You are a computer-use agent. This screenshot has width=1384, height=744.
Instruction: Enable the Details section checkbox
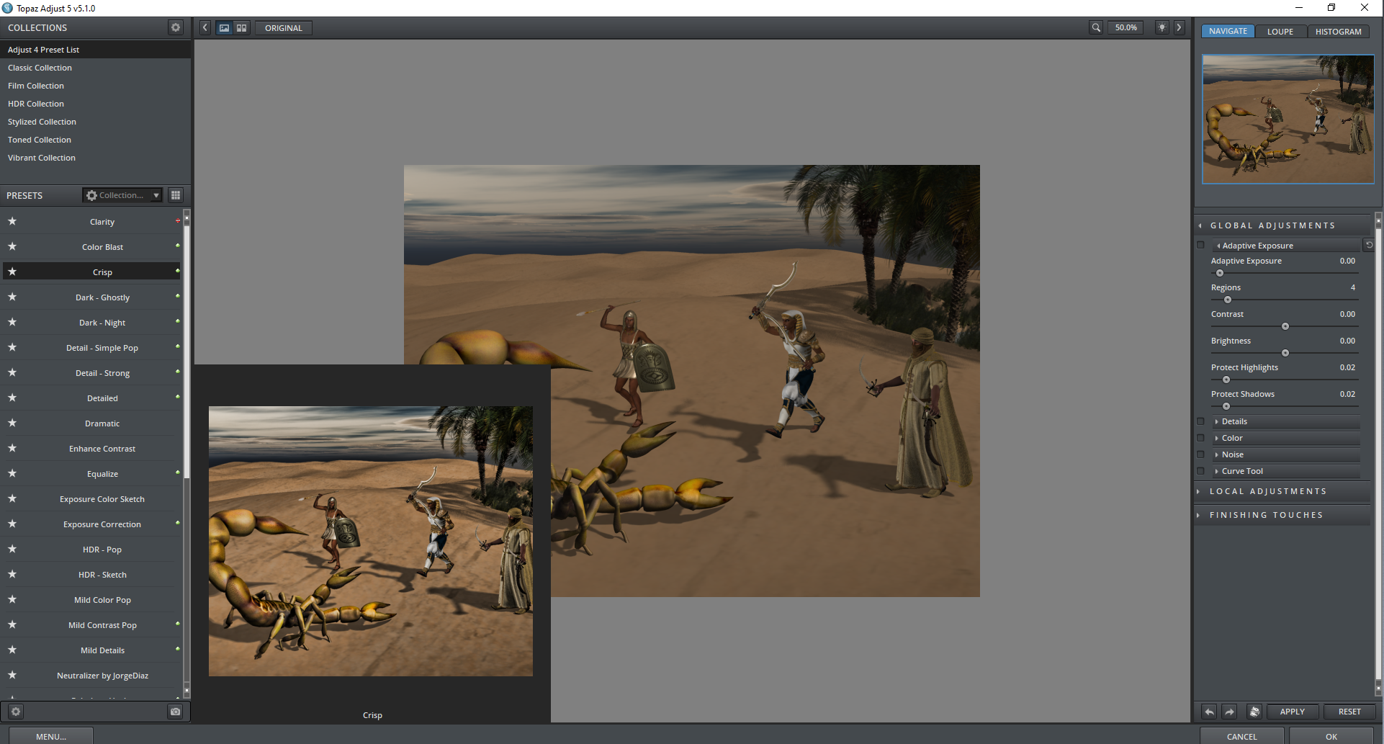click(1200, 421)
